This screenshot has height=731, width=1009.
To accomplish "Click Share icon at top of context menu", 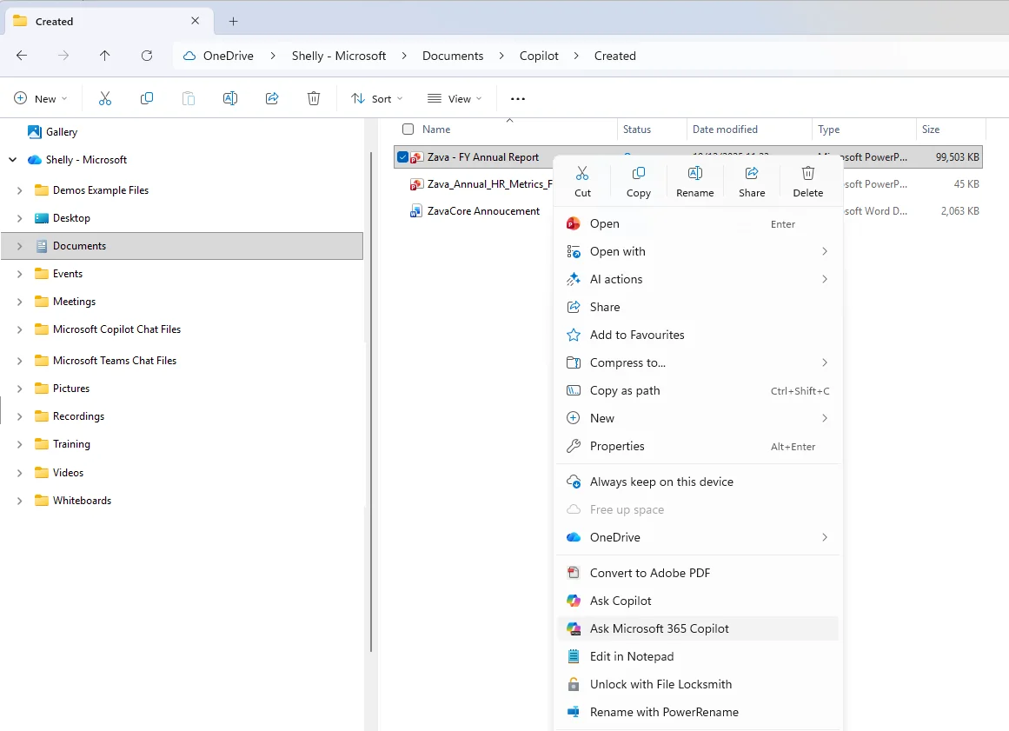I will pos(752,182).
